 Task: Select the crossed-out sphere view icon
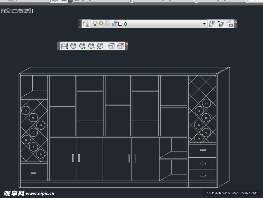tap(100, 46)
